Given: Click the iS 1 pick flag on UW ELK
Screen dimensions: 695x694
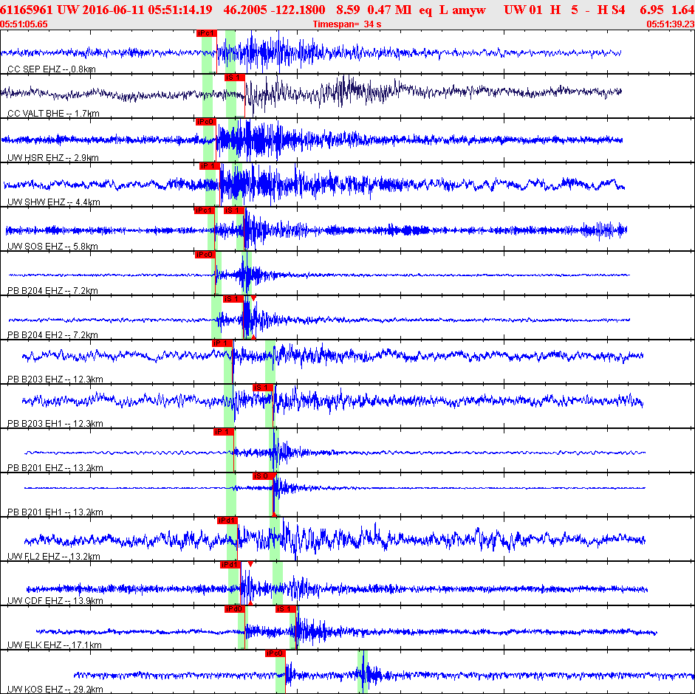Looking at the screenshot, I should coord(286,609).
